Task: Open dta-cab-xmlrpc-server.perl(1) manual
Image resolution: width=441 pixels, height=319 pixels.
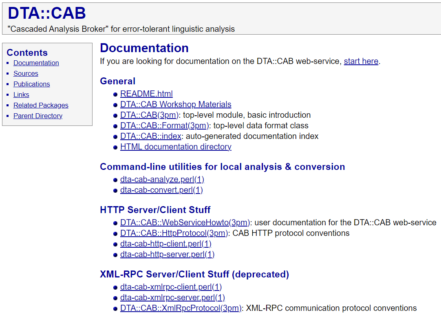Action: 172,297
